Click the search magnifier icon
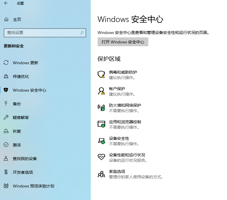This screenshot has width=227, height=200. [x=82, y=33]
